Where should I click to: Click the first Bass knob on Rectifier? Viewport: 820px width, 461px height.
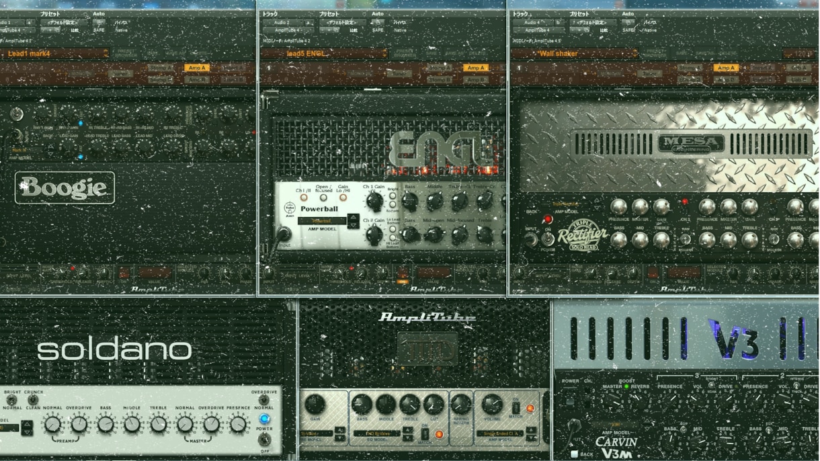pos(618,239)
